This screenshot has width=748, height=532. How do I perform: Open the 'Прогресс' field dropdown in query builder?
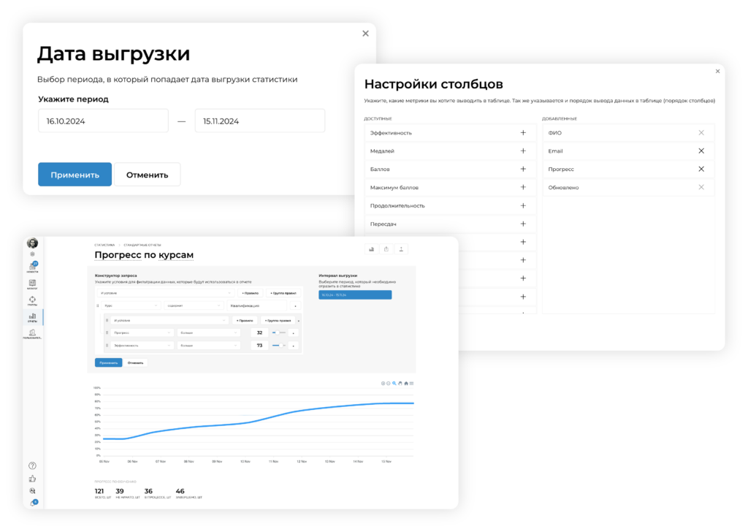point(142,332)
